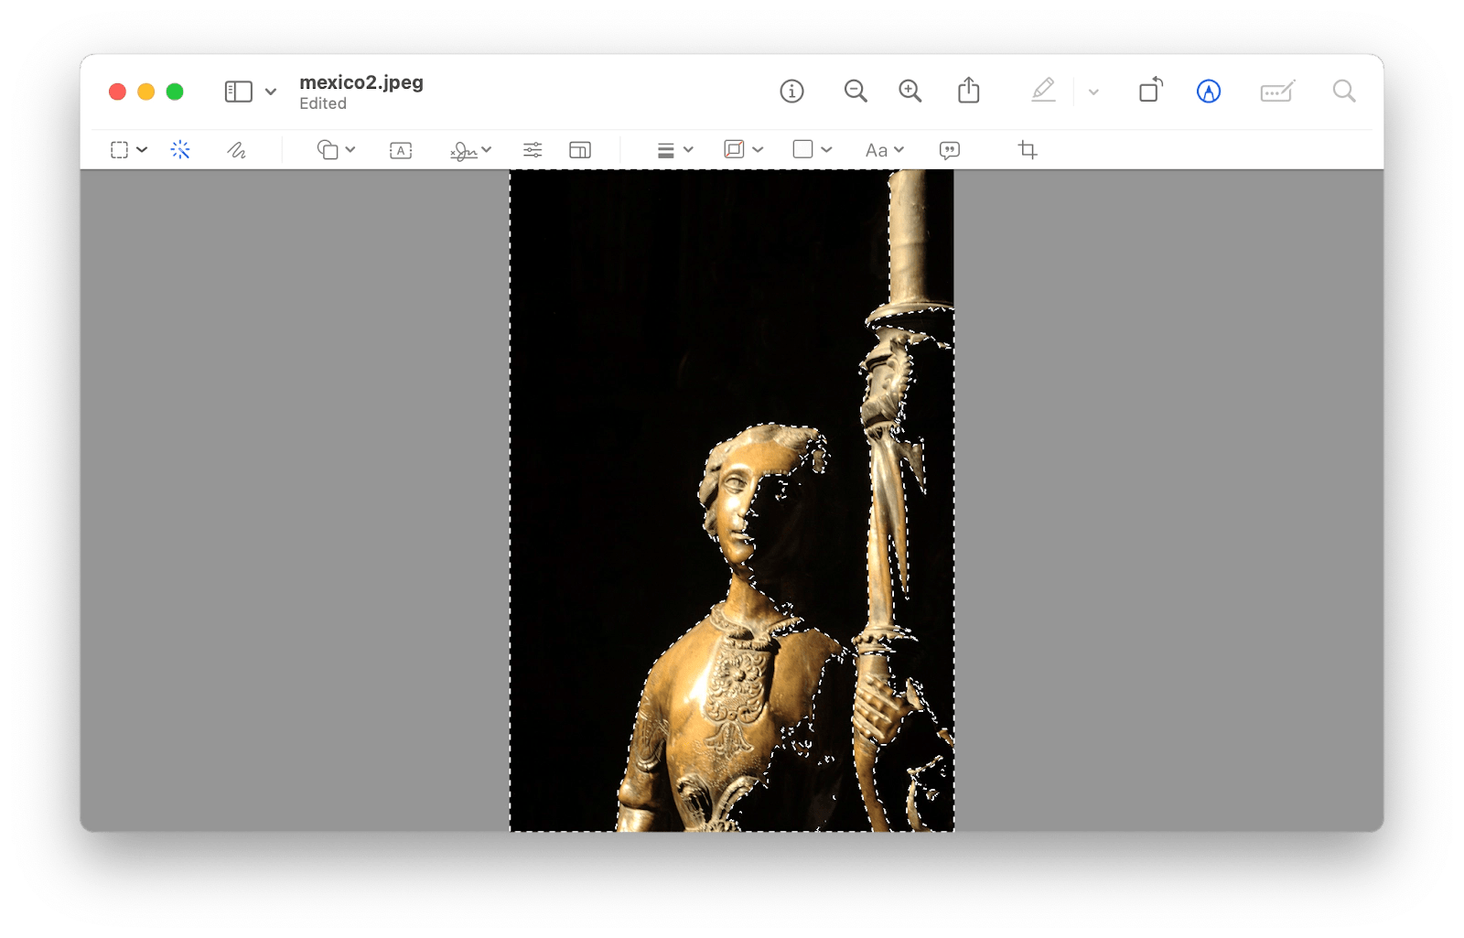Zoom in on the image

pyautogui.click(x=909, y=91)
